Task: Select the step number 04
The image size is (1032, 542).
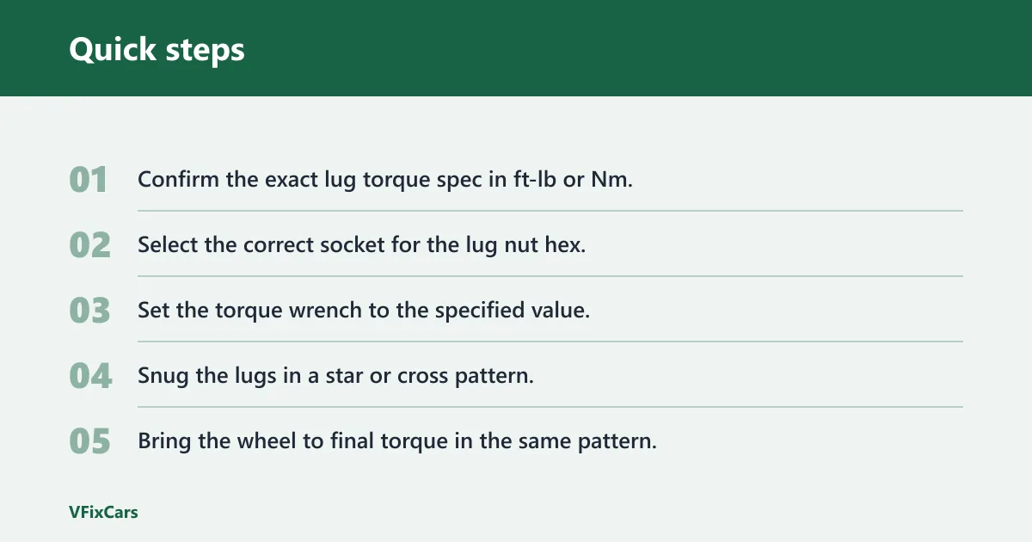Action: [x=90, y=376]
